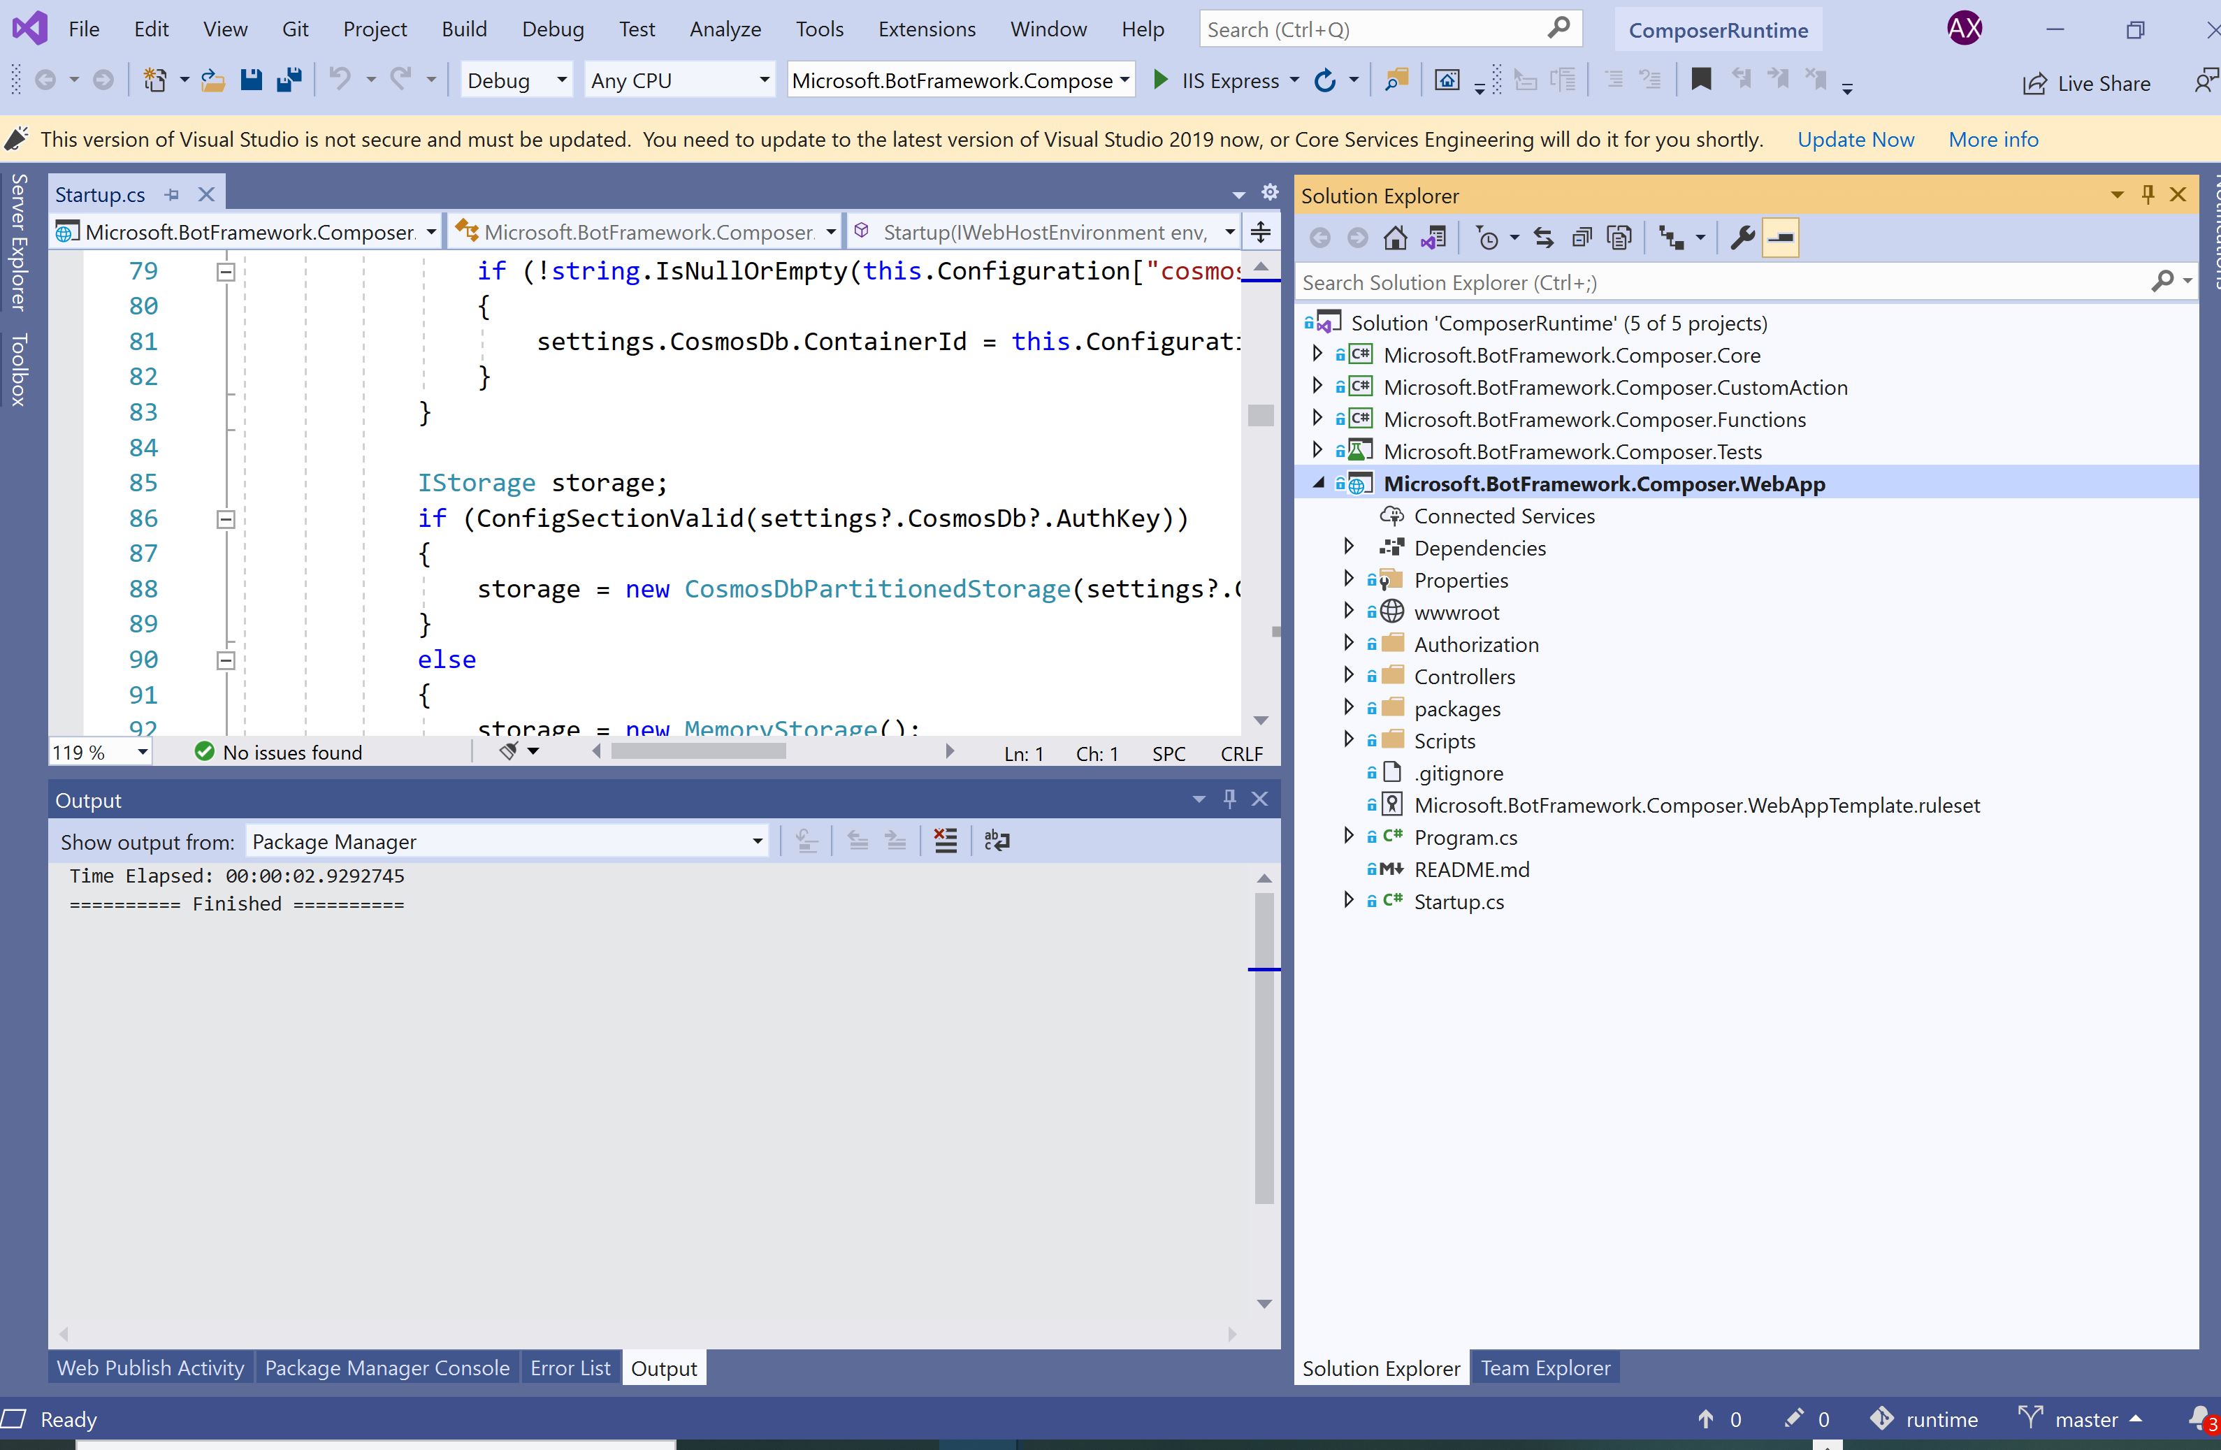The width and height of the screenshot is (2221, 1450).
Task: Collapse the Microsoft.BotFramework.Composer.WebApp project
Action: pos(1317,484)
